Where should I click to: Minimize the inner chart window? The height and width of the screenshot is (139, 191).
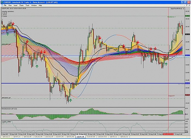point(185,5)
